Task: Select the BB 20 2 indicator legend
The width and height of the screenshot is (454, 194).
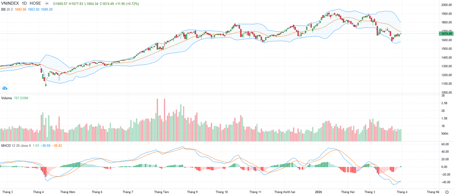Action: click(x=7, y=9)
